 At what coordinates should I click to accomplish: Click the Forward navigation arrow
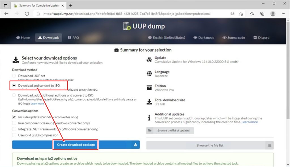click(17, 14)
